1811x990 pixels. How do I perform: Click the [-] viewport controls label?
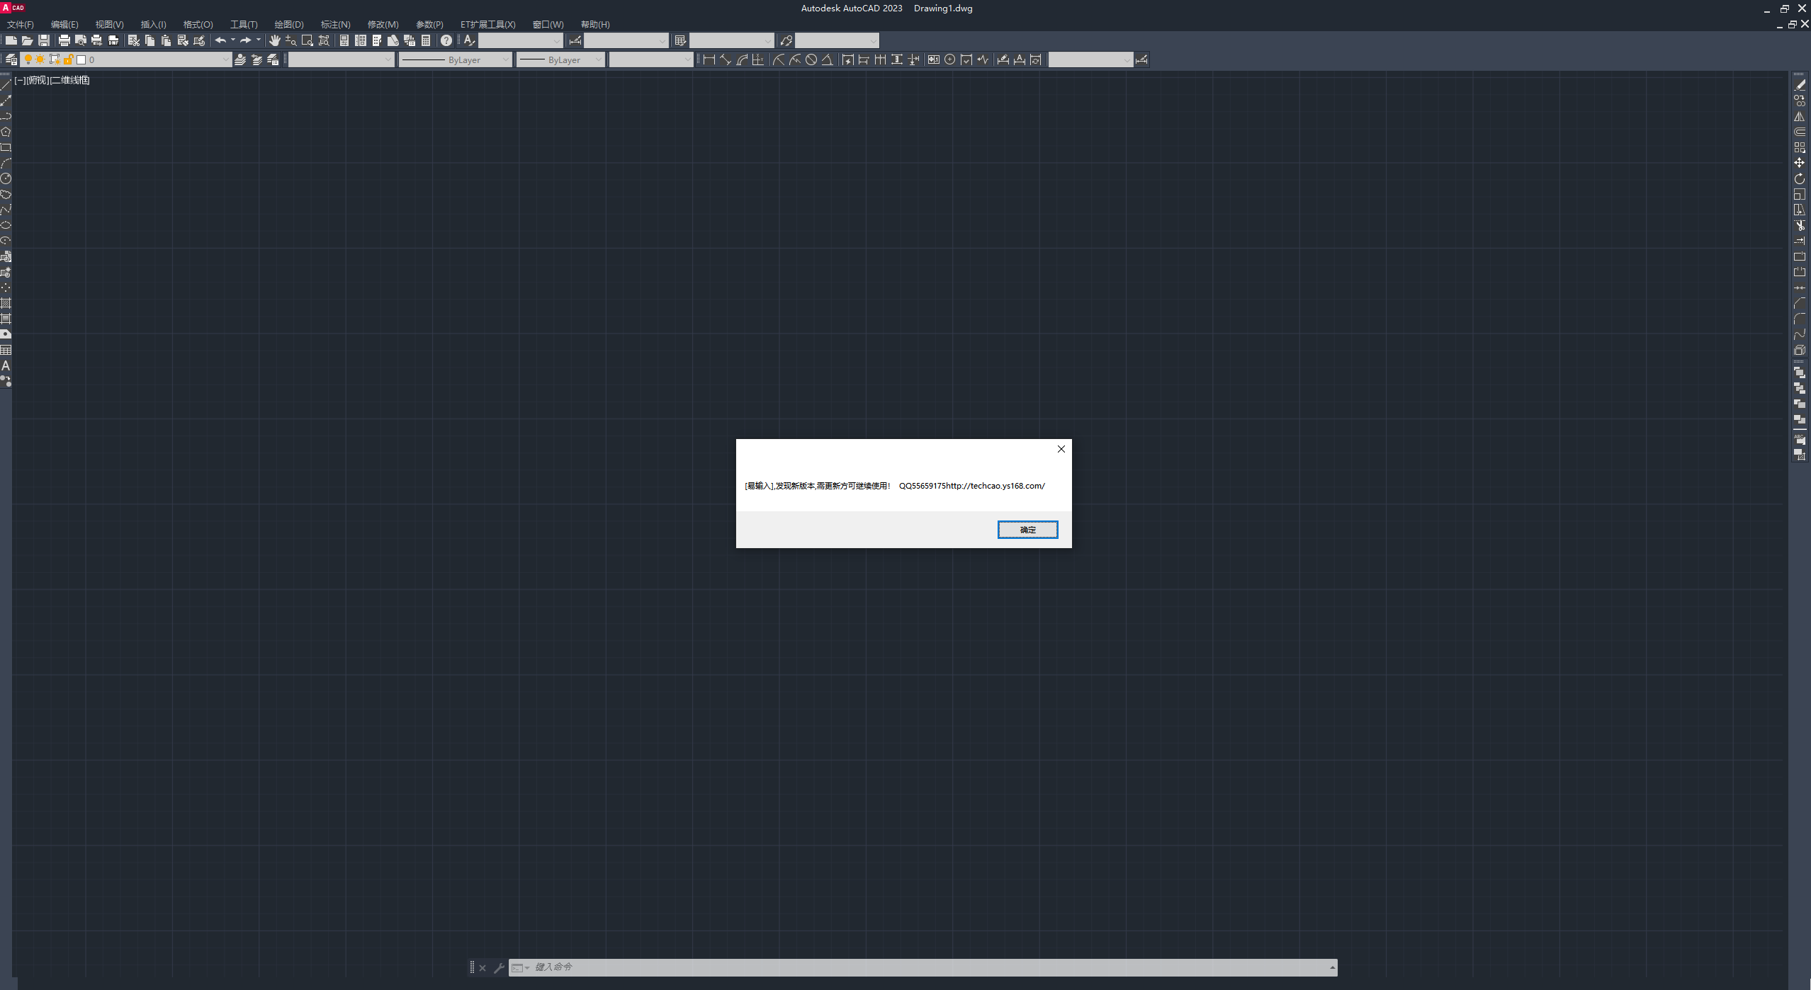coord(20,80)
